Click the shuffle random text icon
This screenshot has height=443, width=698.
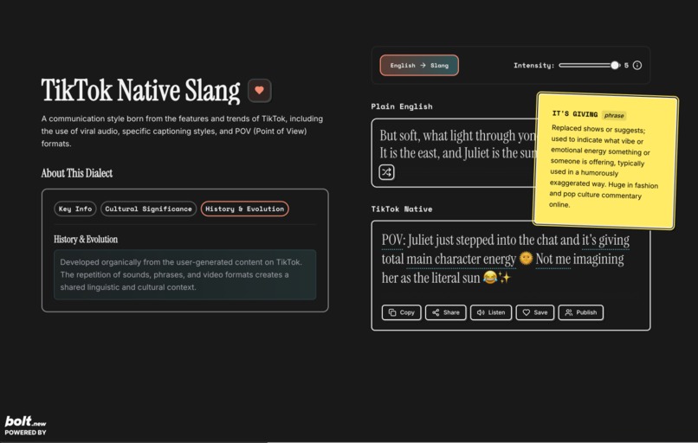click(386, 172)
